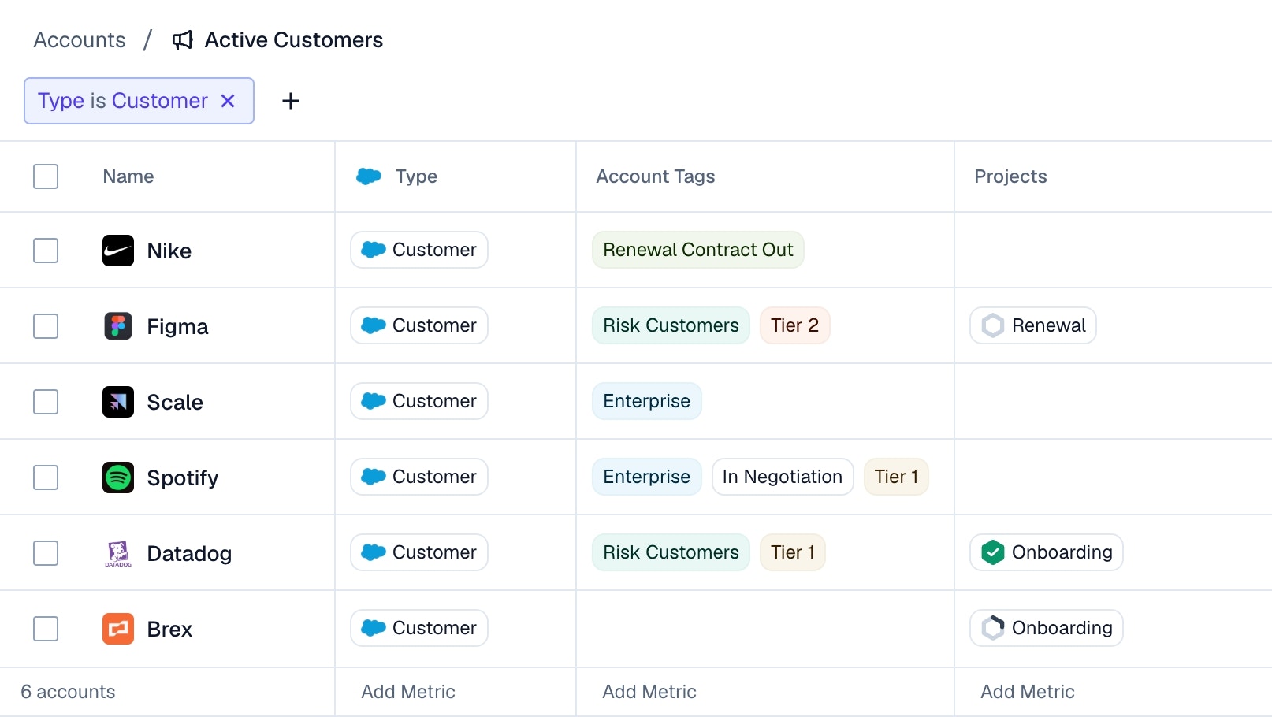Click the megaphone icon beside Active Customers
1272x717 pixels.
tap(183, 40)
